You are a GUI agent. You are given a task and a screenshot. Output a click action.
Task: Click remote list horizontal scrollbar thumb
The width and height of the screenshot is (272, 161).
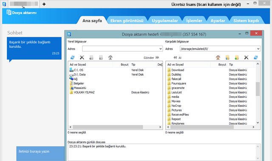202,127
